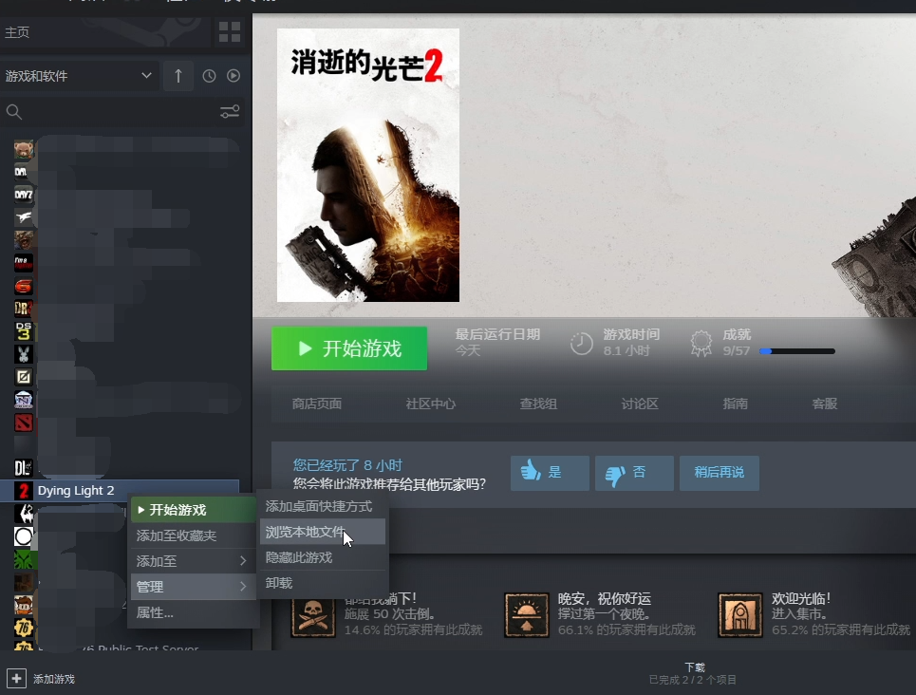Click the circled play icon for ready-to-play games
Screen dimensions: 916x695
[234, 76]
